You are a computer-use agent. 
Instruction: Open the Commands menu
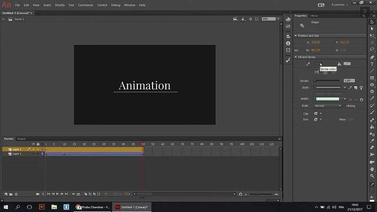[85, 5]
